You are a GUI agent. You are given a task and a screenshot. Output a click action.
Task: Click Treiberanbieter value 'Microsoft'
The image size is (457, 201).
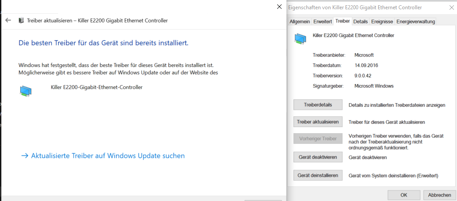pyautogui.click(x=364, y=55)
